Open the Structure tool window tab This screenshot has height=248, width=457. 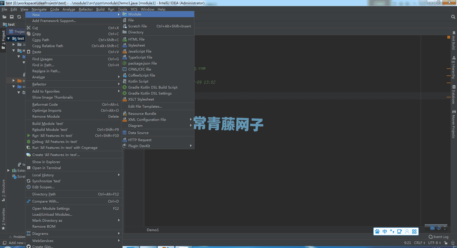(x=3, y=190)
